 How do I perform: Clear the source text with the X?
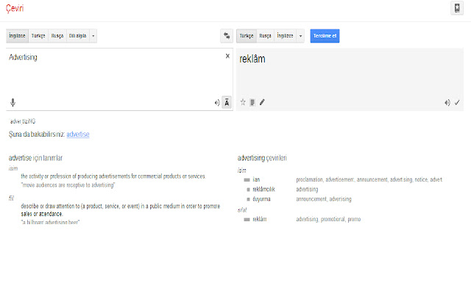tap(227, 56)
